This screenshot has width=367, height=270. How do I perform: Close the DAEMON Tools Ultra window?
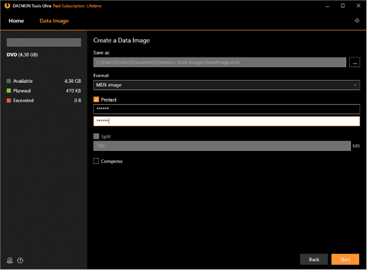click(x=357, y=6)
